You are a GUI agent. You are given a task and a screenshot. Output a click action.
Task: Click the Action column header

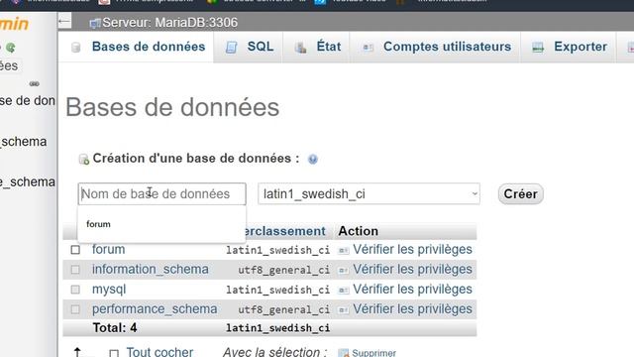coord(359,231)
